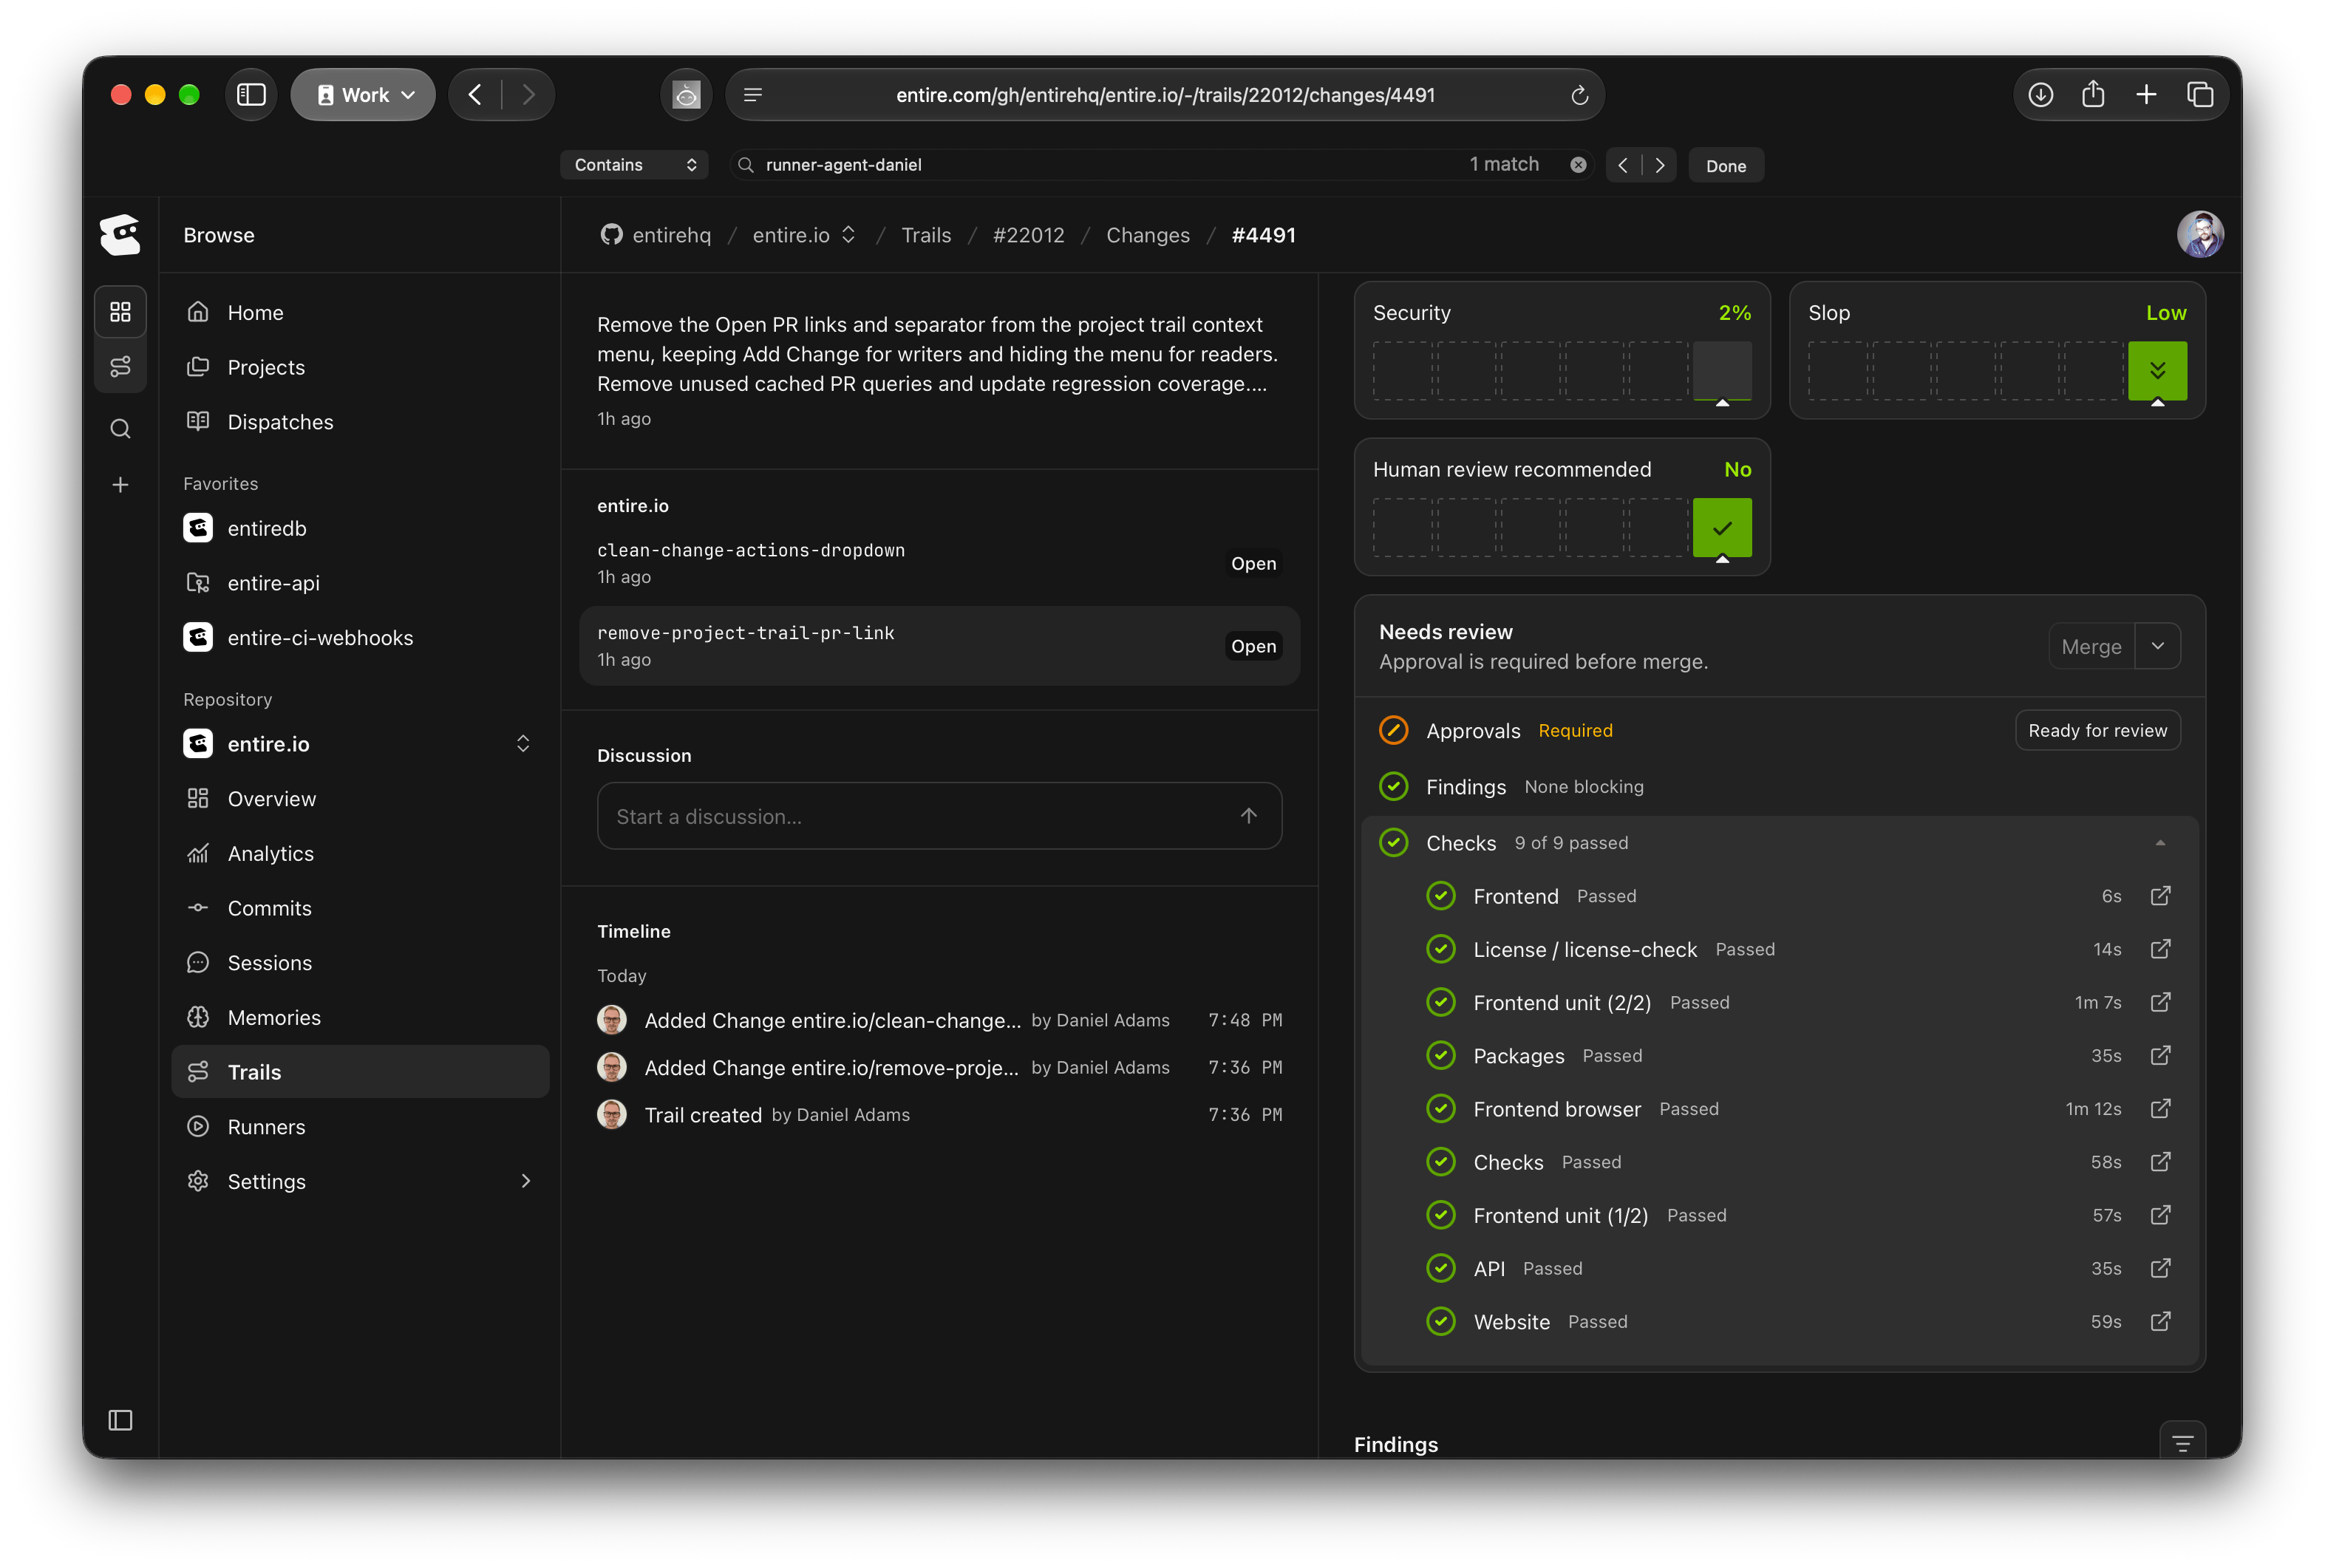Screen dimensions: 2325x1568
Task: Open the Work profile dropdown
Action: click(x=363, y=94)
